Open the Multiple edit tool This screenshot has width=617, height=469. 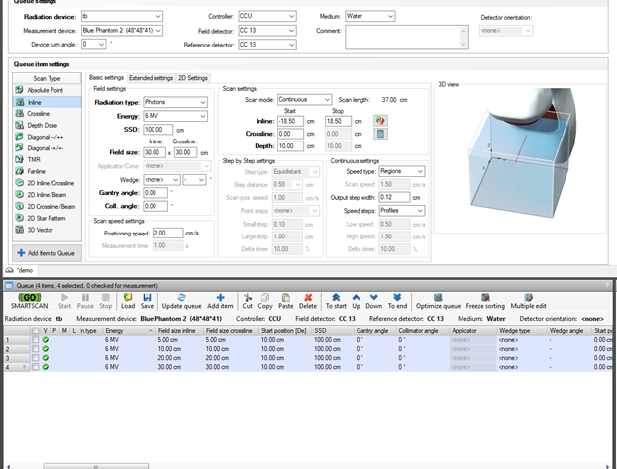click(x=528, y=301)
